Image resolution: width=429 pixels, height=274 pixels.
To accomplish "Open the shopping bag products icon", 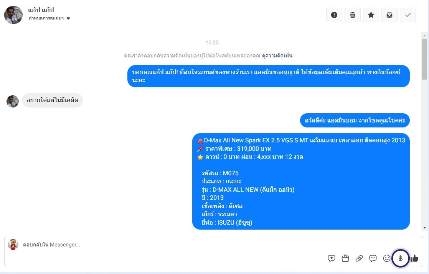I will point(345,258).
